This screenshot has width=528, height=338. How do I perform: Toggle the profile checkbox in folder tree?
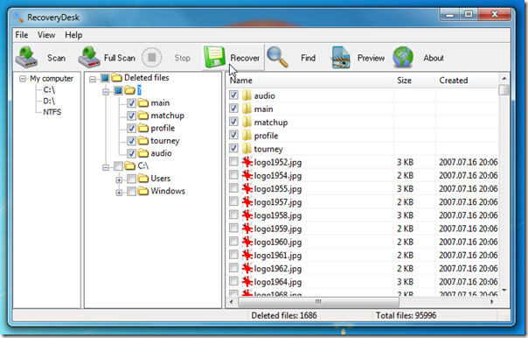pos(131,129)
